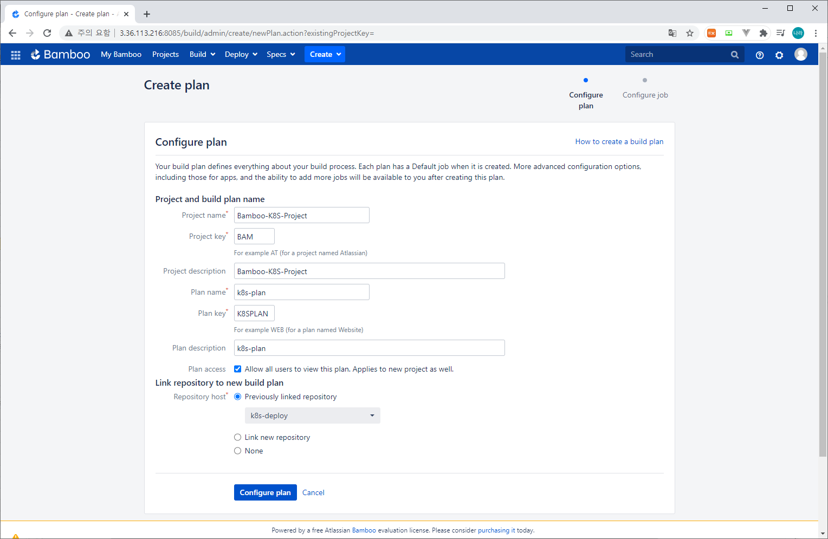
Task: Click the scrollbar down arrow
Action: 823,534
